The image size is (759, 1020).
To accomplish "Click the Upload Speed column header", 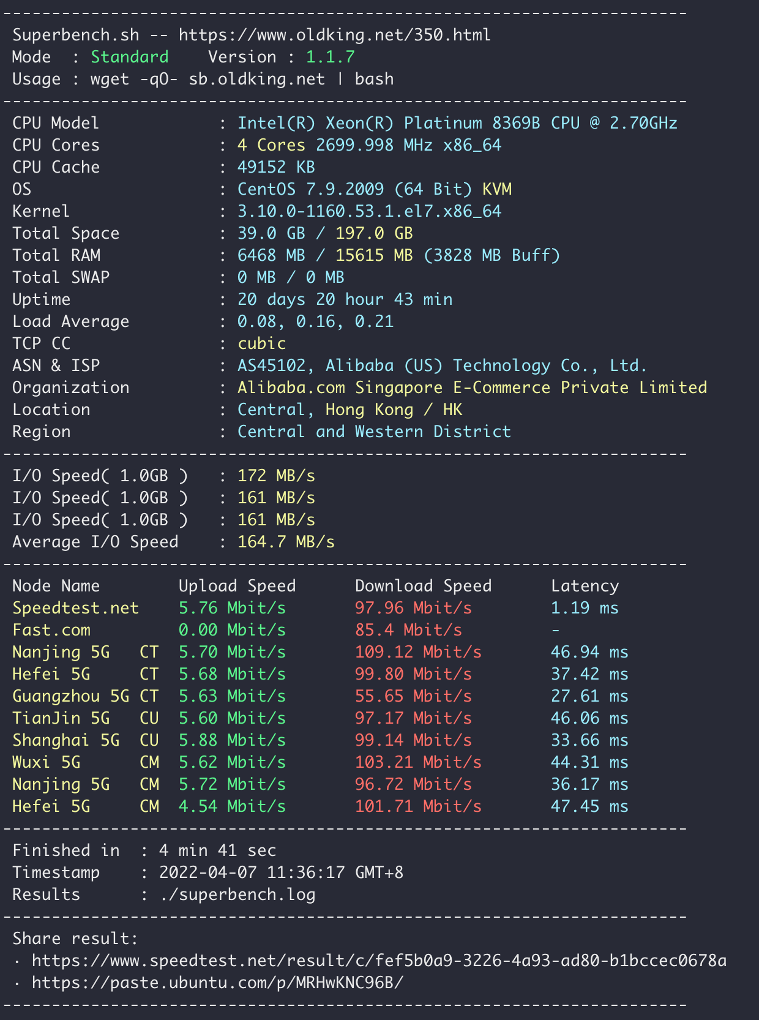I will (237, 586).
